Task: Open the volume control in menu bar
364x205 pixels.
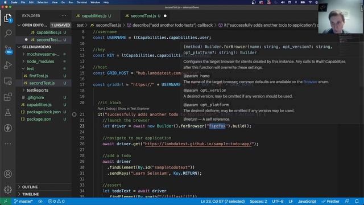Action: tap(283, 2)
